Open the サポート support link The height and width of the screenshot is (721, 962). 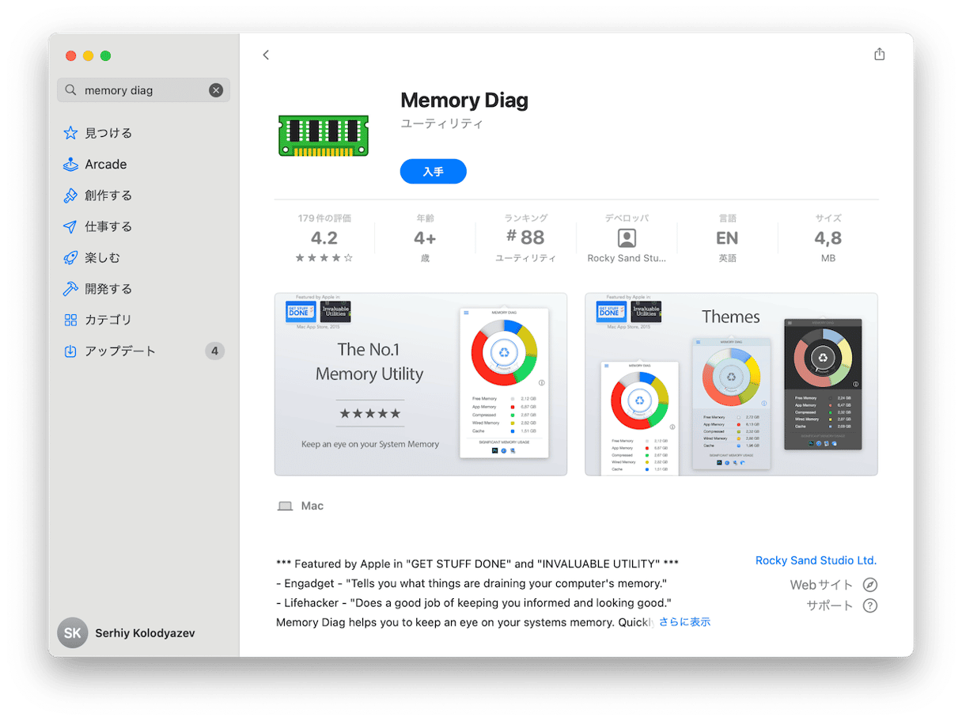point(830,605)
